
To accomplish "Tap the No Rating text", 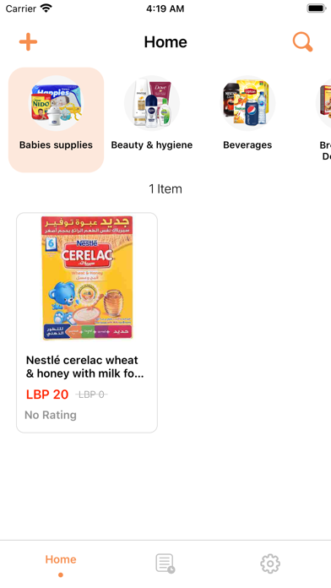I will click(x=51, y=415).
